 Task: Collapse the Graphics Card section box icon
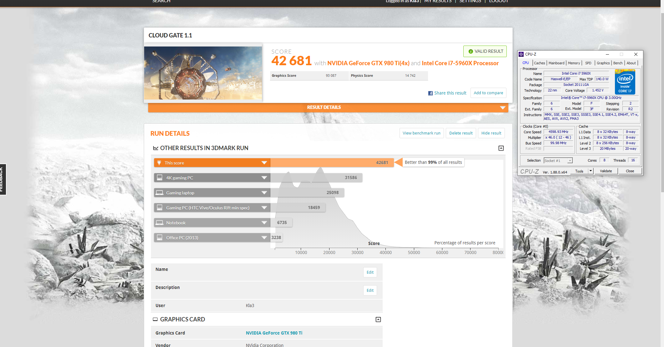378,320
